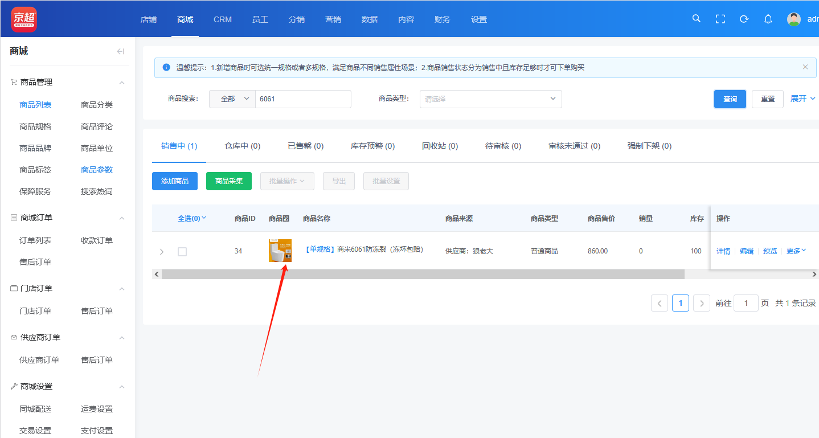Open the 营销 top menu
This screenshot has height=438, width=819.
pyautogui.click(x=333, y=19)
